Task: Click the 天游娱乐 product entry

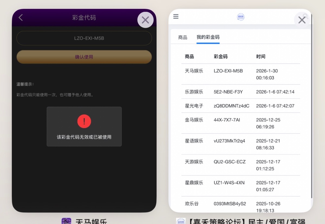Action: click(x=194, y=162)
